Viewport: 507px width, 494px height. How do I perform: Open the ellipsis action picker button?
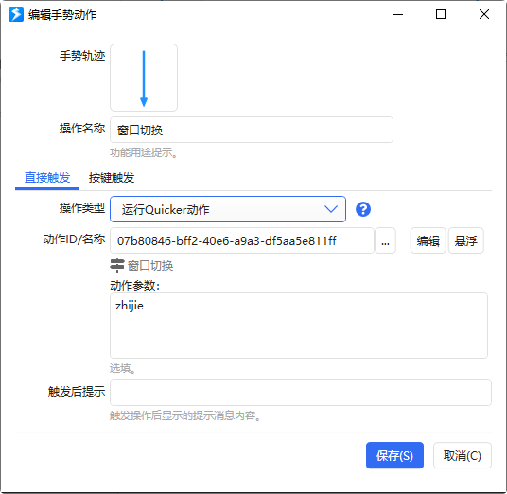tap(385, 240)
